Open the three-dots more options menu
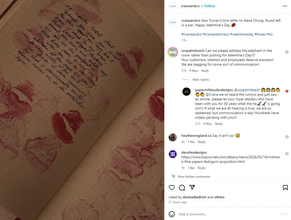Screen dimensions: 291x220 tap(285, 6)
